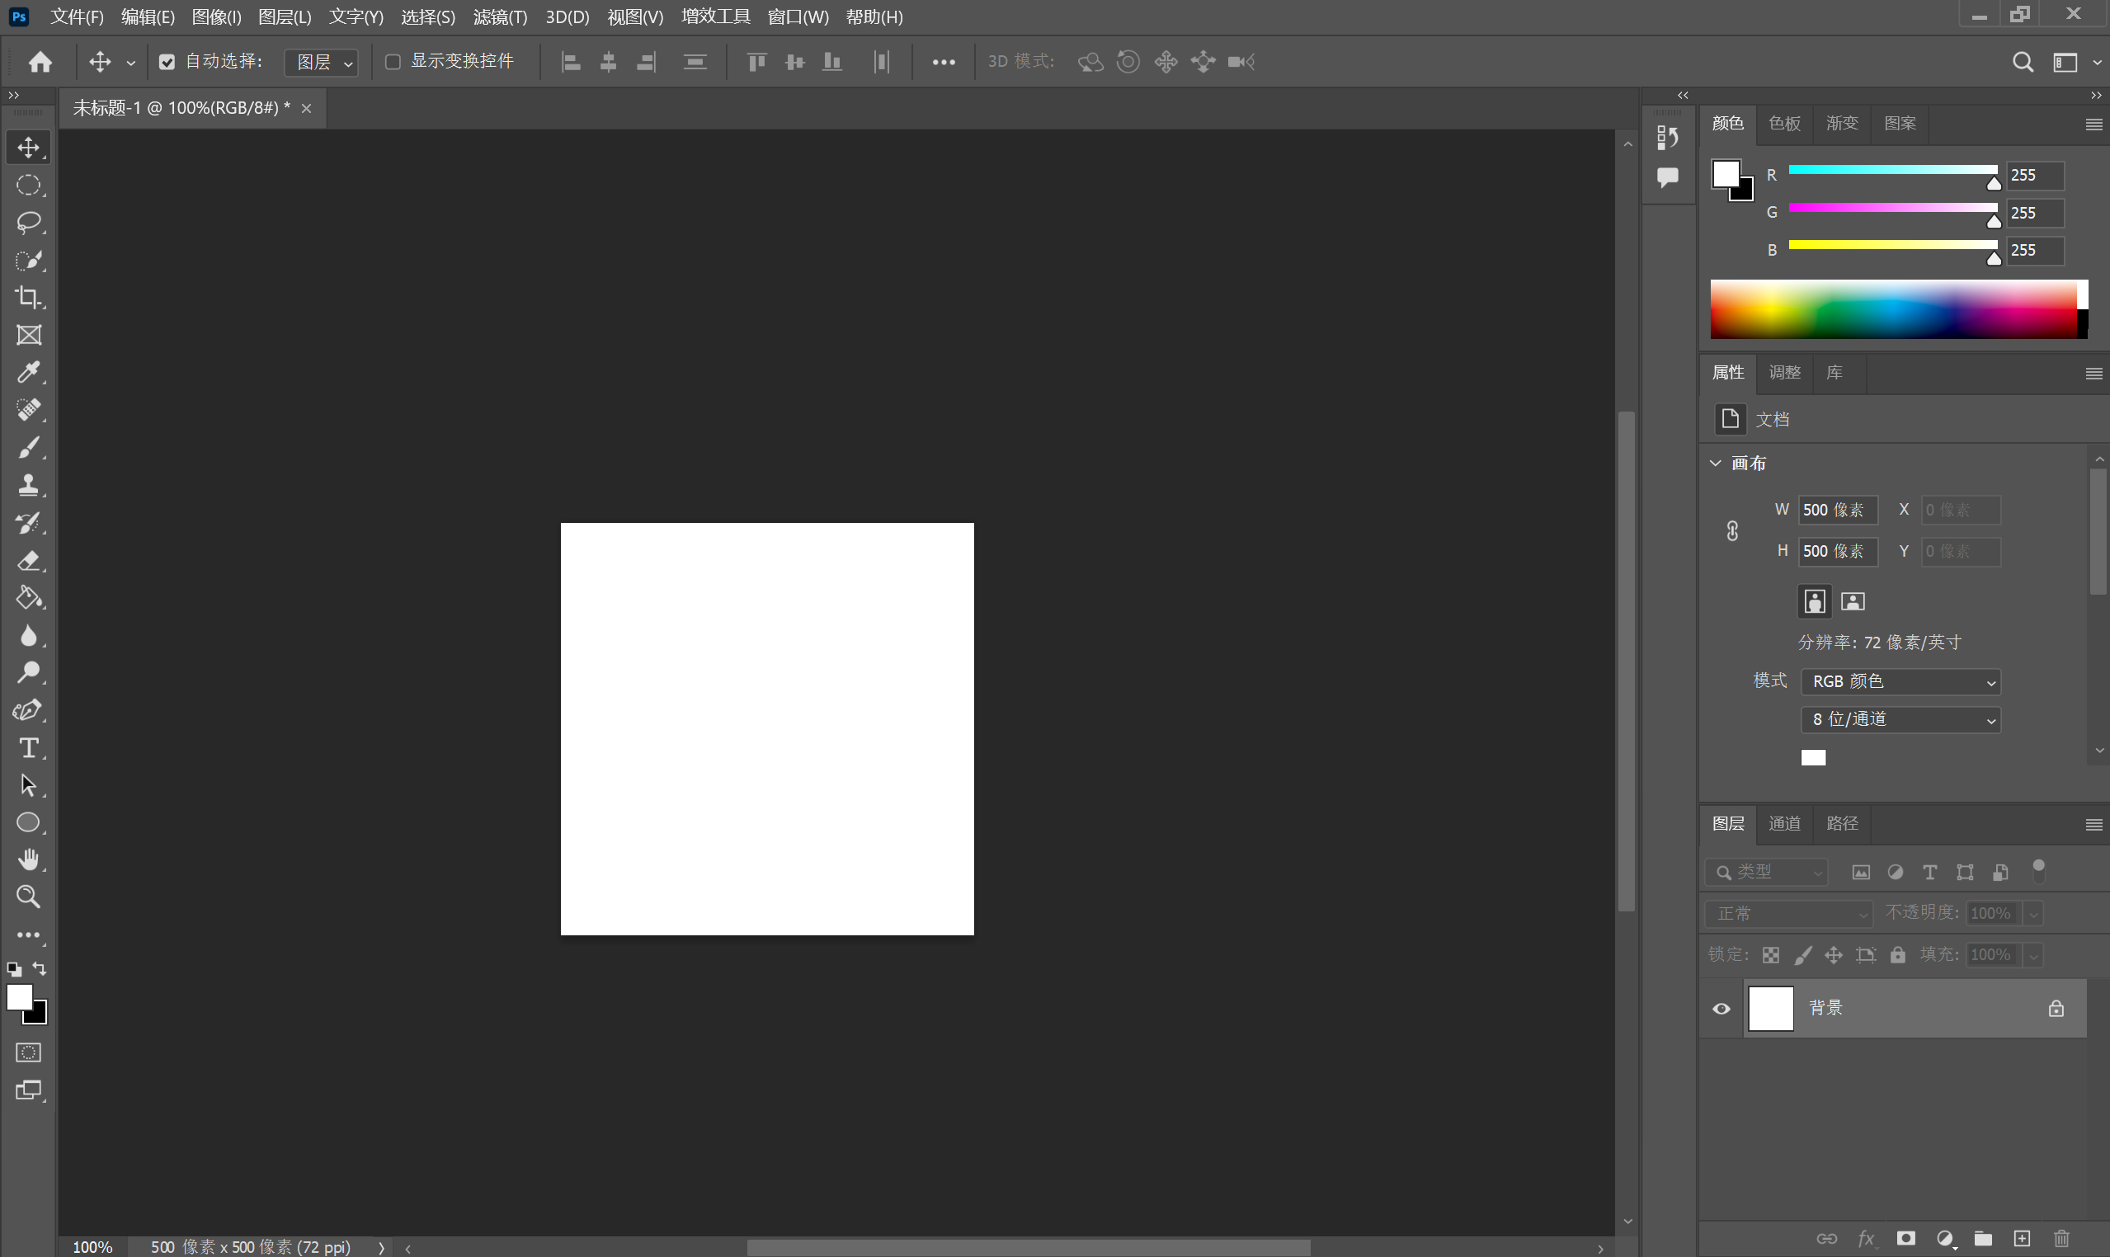Select the Eyedropper tool
2110x1257 pixels.
29,373
